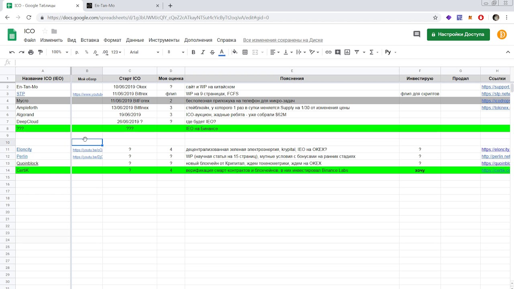Redo the last action
This screenshot has height=289, width=514.
click(x=21, y=52)
